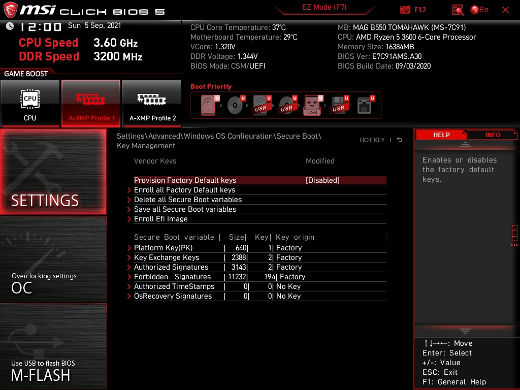Open the Platform Key(PK) entry
520x390 pixels.
pos(260,248)
